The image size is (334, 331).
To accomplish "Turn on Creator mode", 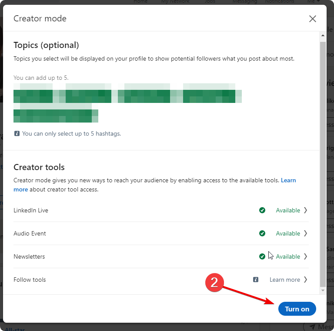I will point(297,309).
